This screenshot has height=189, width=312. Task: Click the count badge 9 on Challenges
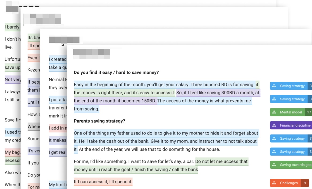click(x=305, y=183)
